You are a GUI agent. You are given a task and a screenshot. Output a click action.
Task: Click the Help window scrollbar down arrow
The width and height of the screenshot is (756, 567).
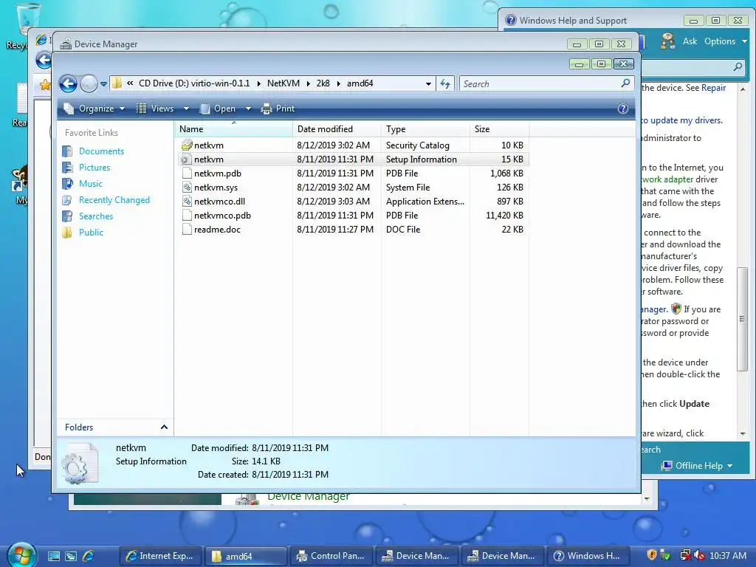point(743,434)
